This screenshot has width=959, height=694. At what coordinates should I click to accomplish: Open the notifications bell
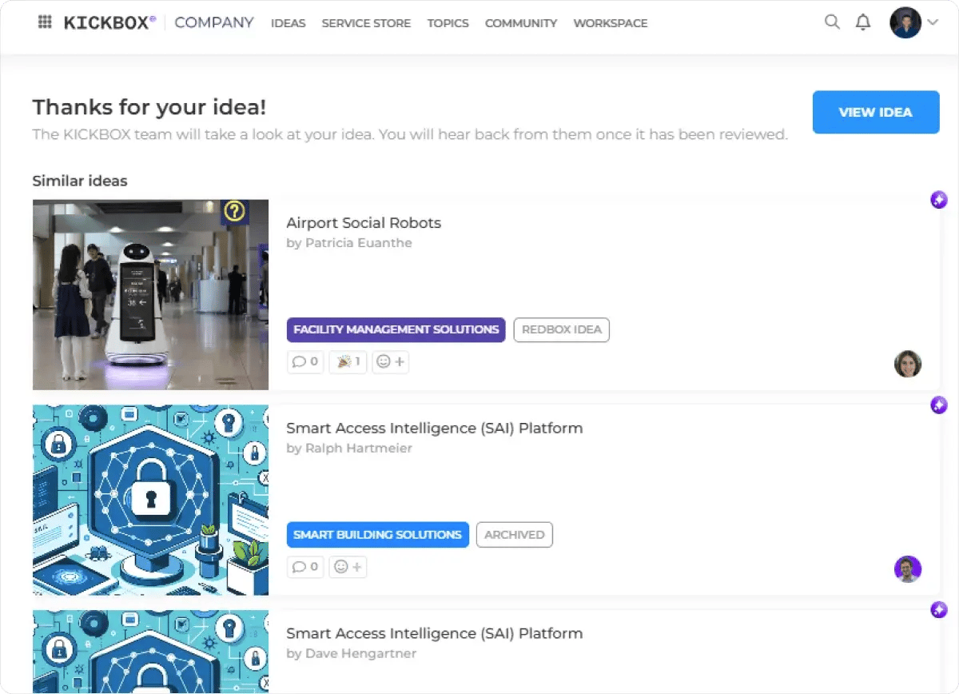[x=863, y=22]
